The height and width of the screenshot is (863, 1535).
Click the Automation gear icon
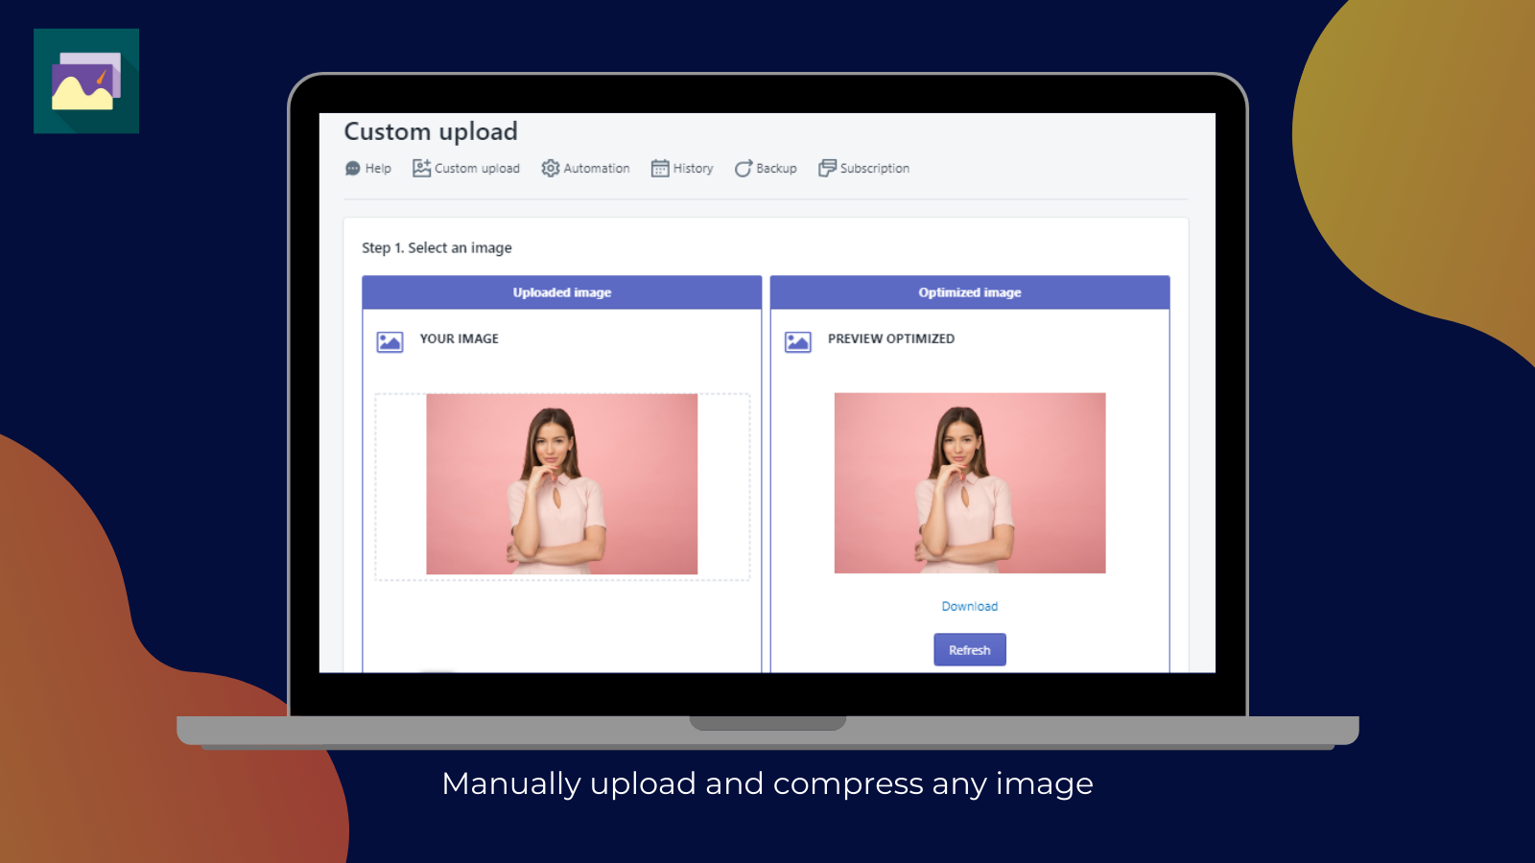[550, 168]
